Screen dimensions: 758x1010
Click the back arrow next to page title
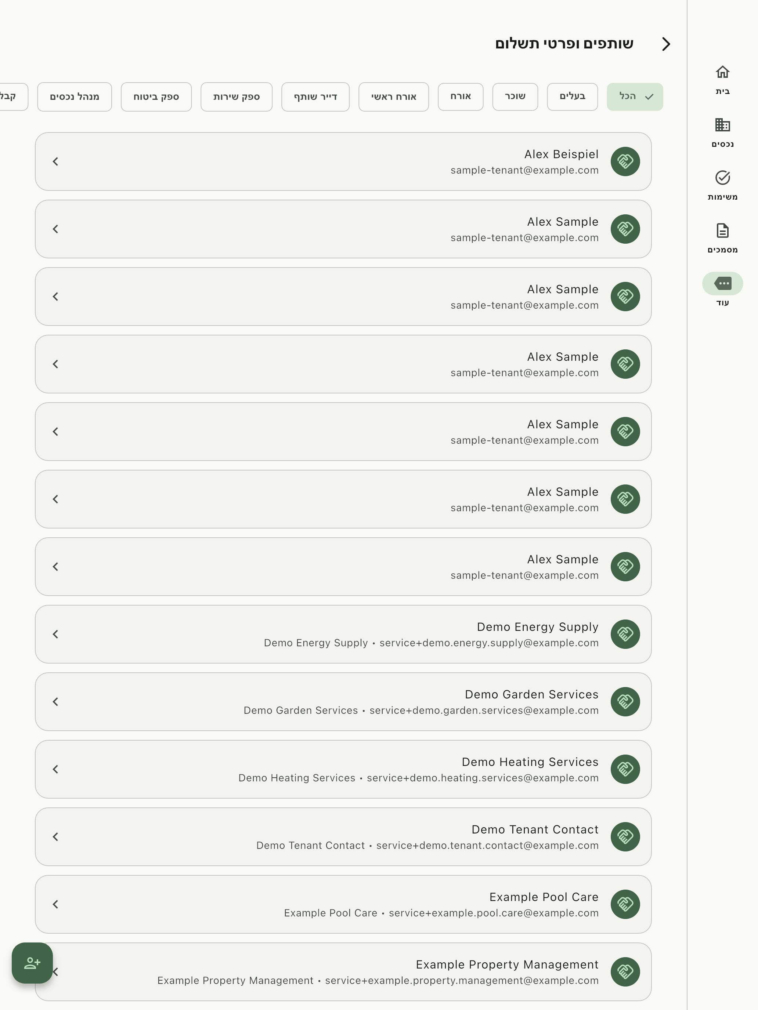(666, 44)
